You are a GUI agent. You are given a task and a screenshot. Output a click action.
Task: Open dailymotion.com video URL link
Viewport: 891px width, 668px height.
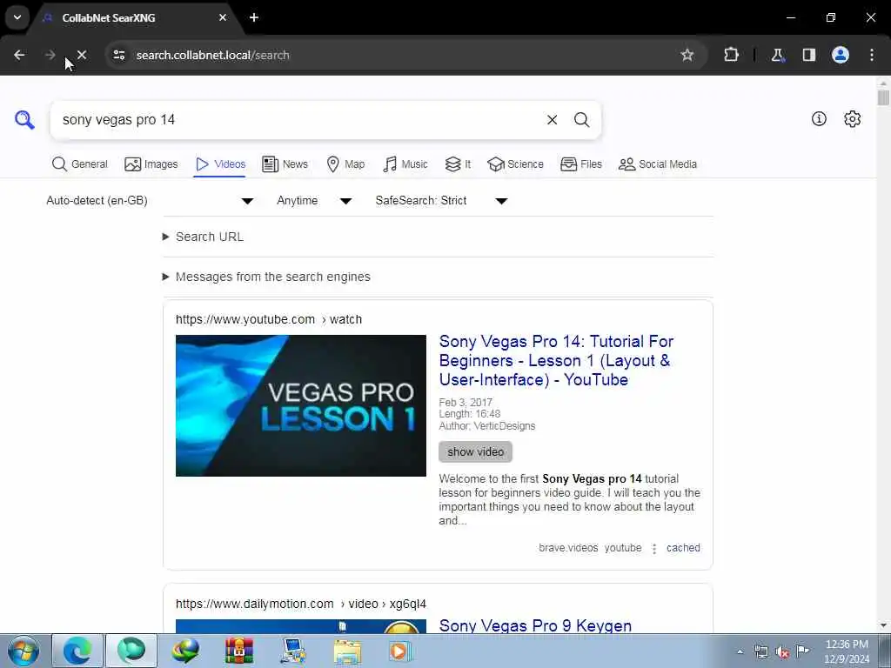click(300, 604)
